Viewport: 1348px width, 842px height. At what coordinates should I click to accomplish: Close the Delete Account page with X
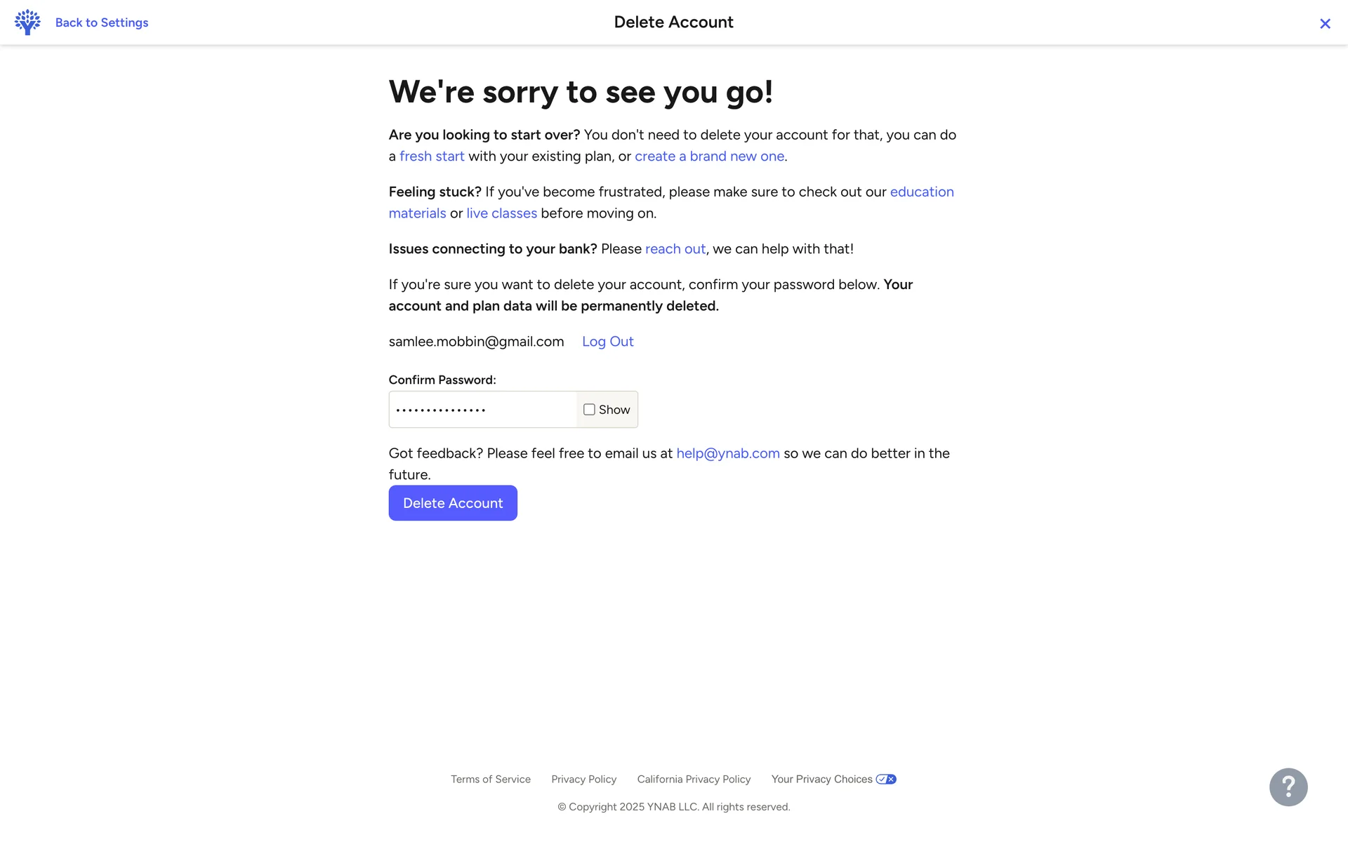click(x=1325, y=24)
